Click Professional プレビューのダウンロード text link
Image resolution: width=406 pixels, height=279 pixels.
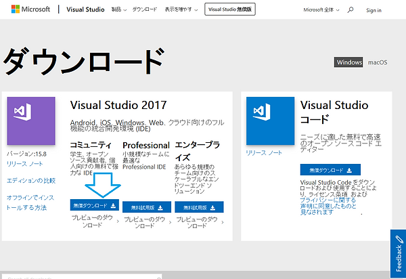point(145,223)
